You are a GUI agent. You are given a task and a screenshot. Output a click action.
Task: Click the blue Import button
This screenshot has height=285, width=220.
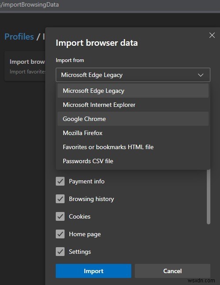(x=94, y=271)
